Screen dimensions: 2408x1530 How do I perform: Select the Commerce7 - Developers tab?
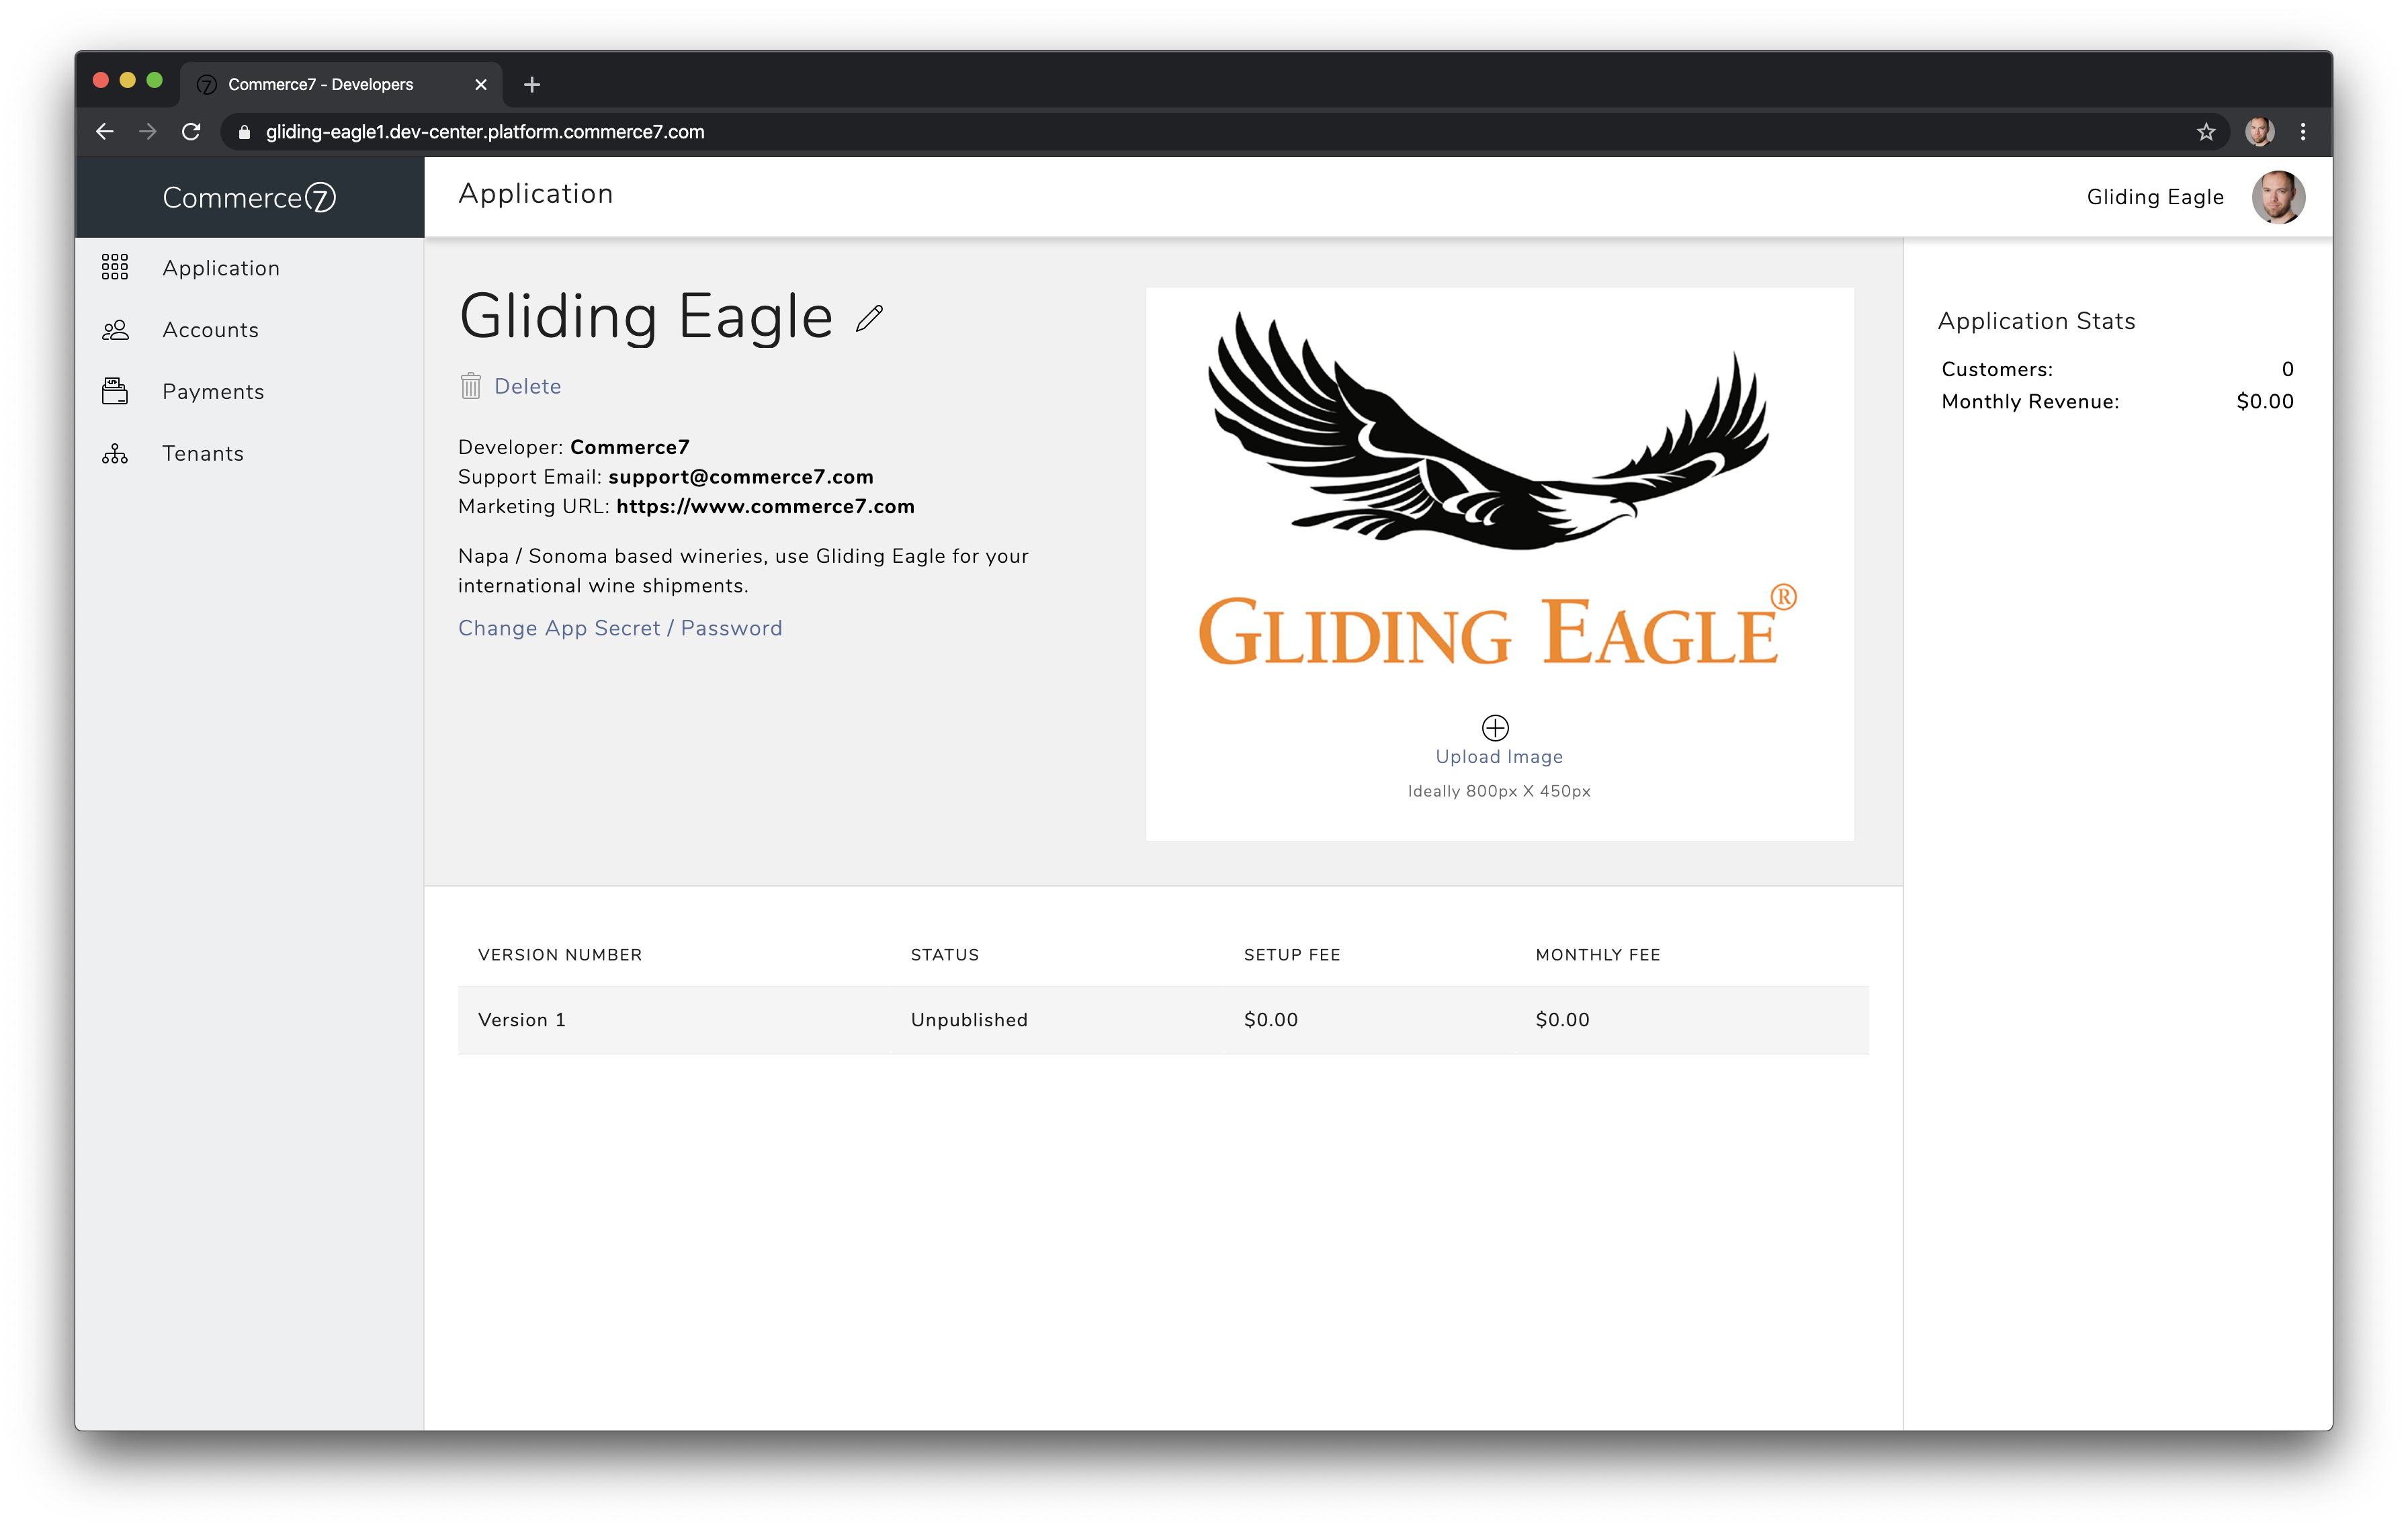[320, 84]
